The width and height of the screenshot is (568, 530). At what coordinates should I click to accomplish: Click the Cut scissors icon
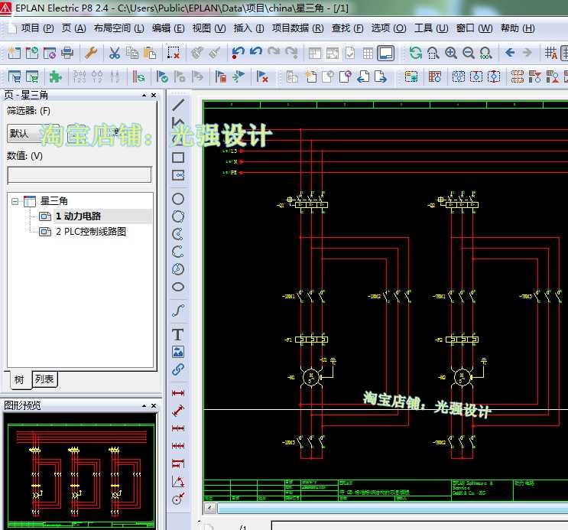[114, 53]
